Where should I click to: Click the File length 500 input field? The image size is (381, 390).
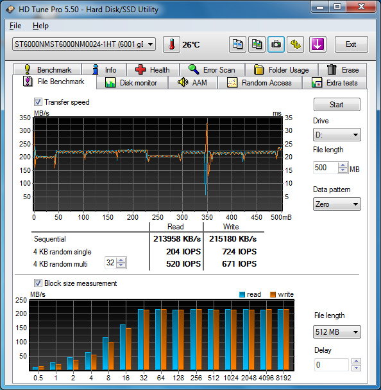[326, 168]
